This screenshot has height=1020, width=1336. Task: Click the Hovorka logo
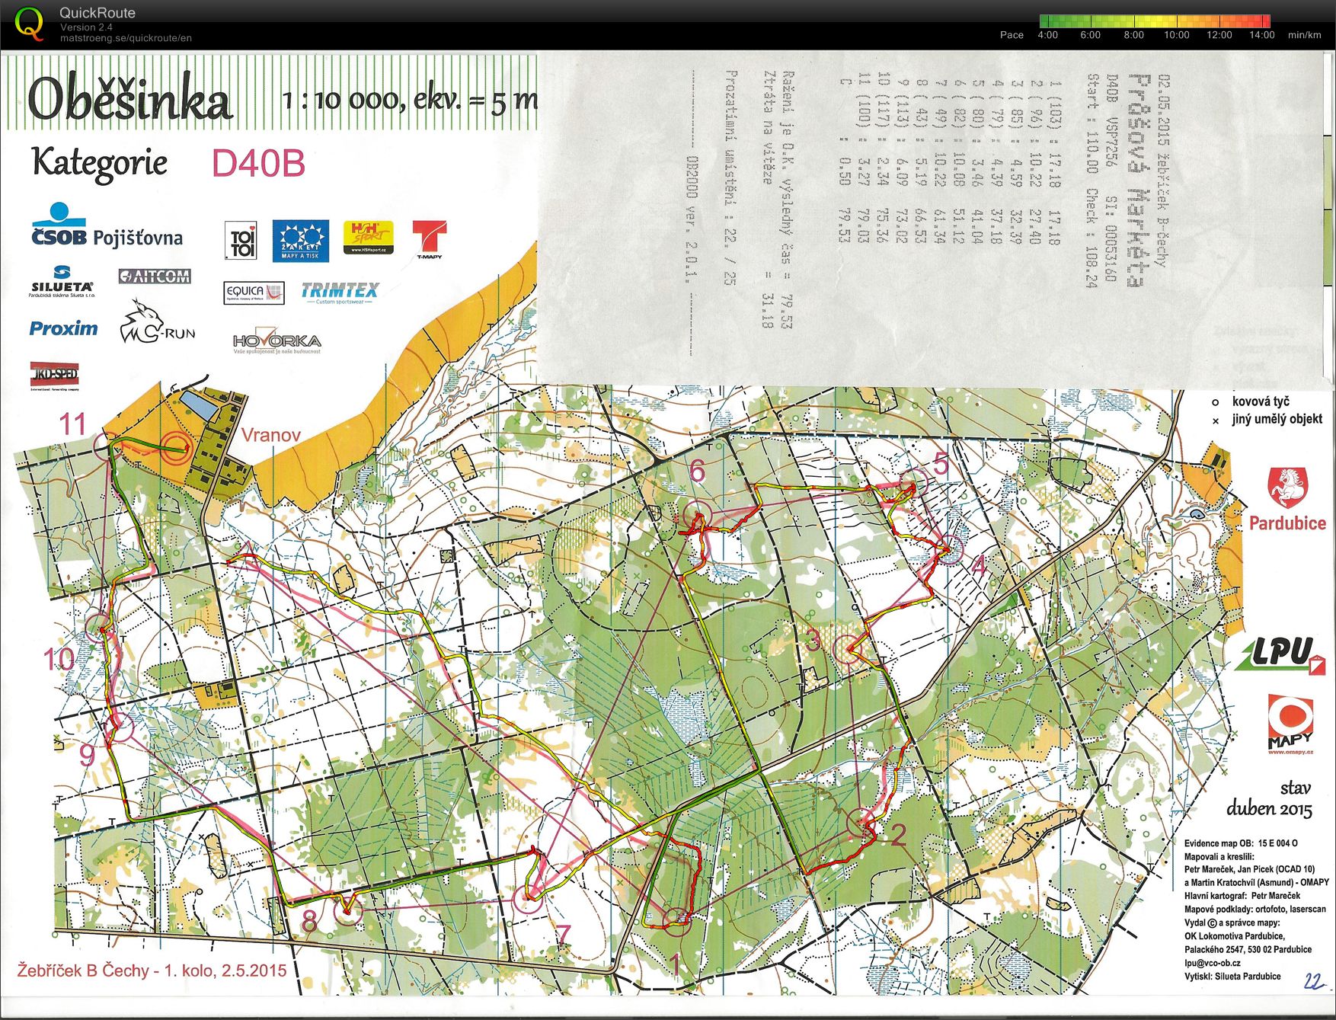pos(276,342)
